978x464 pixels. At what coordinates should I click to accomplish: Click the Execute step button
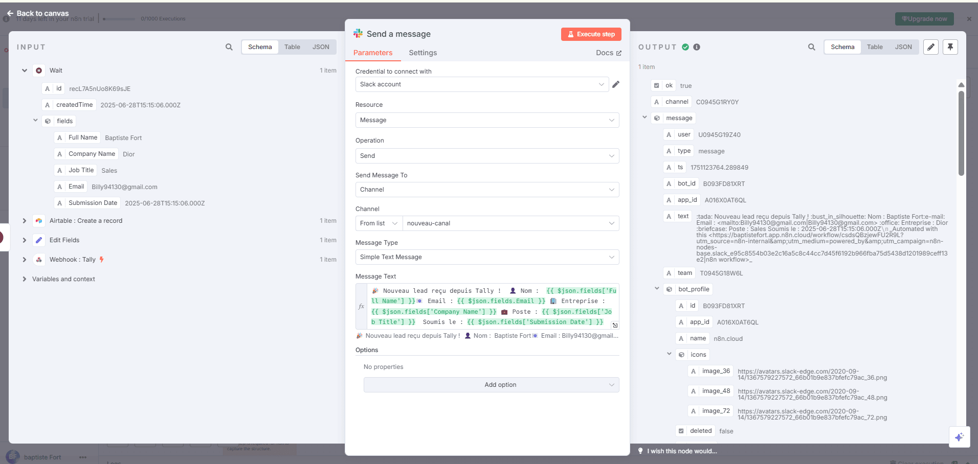click(x=591, y=34)
